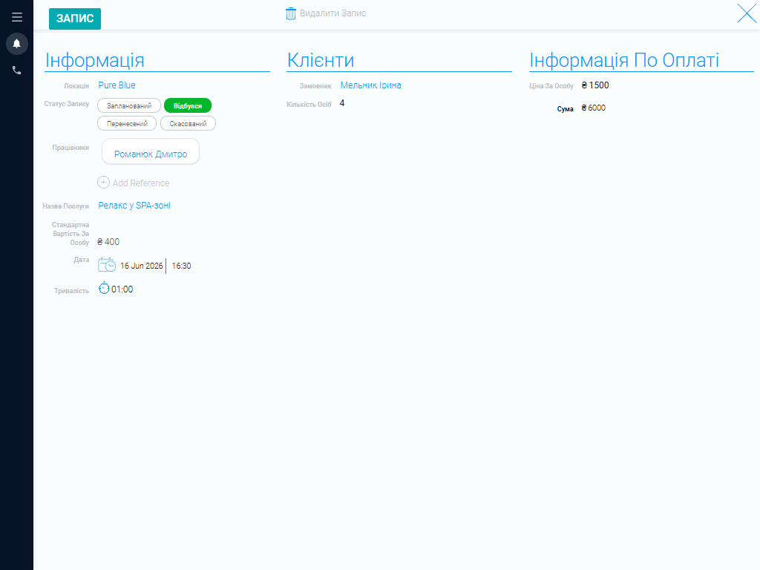The height and width of the screenshot is (570, 760).
Task: Mark the record as Перенесений
Action: tap(127, 124)
